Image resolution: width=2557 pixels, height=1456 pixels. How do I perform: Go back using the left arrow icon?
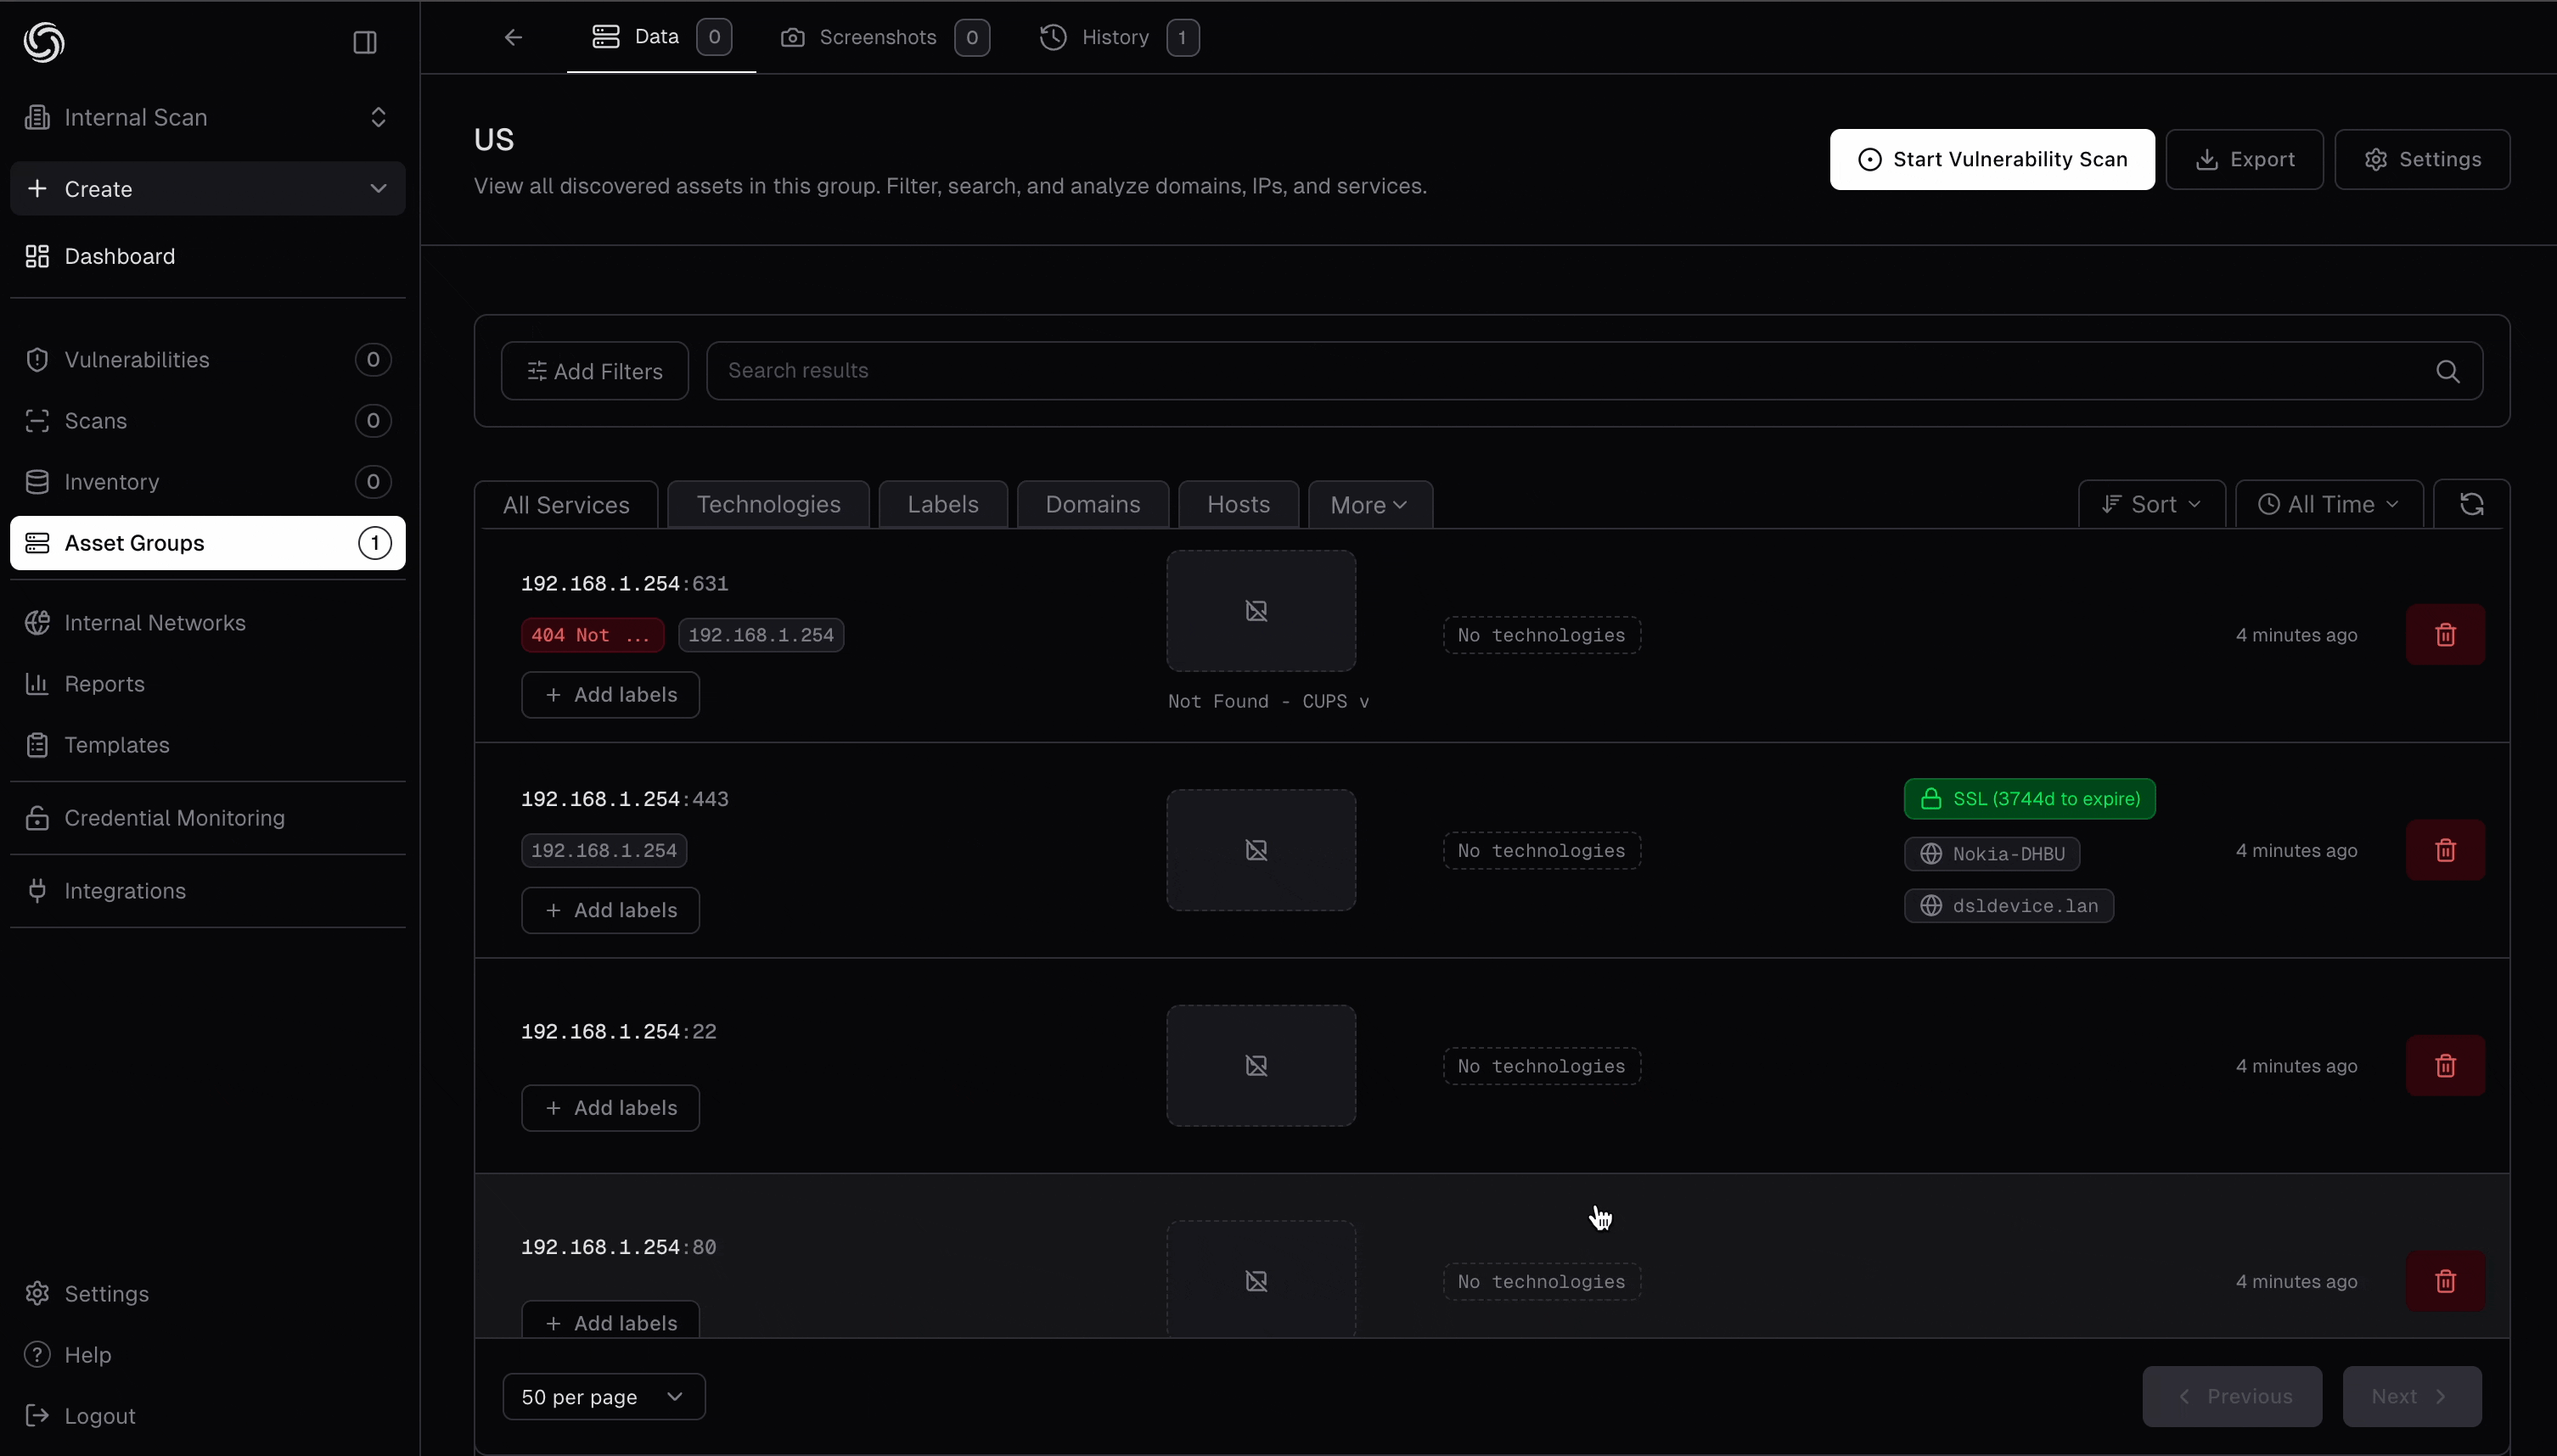[x=514, y=37]
